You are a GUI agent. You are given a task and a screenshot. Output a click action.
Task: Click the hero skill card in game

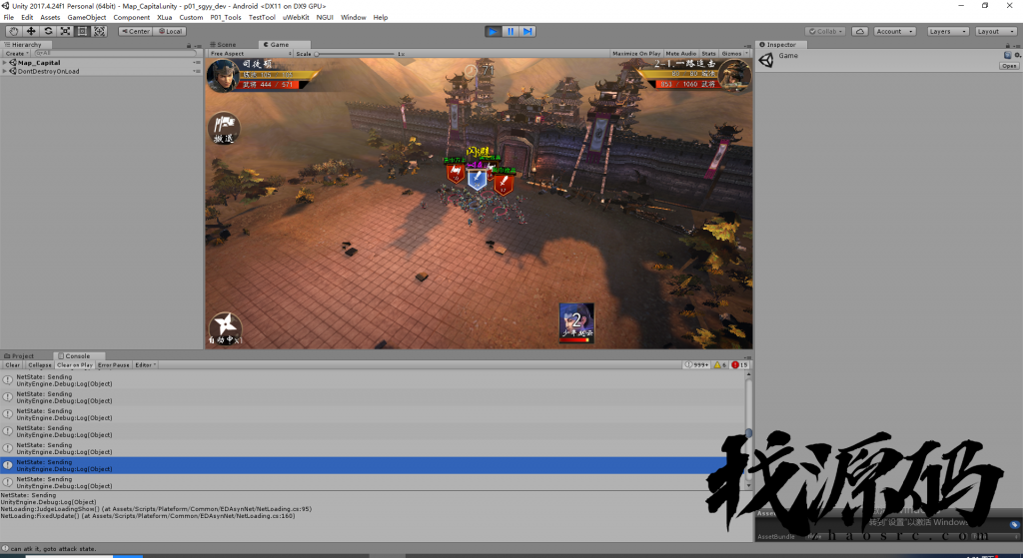(576, 322)
